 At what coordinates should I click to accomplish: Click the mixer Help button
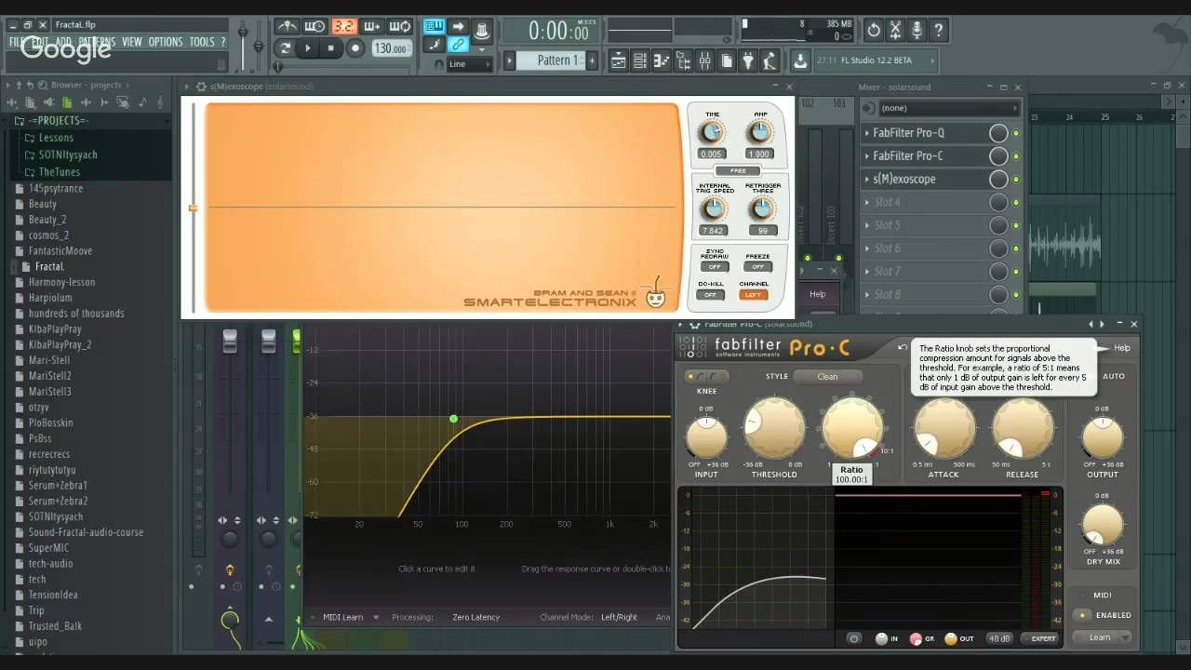coord(817,294)
